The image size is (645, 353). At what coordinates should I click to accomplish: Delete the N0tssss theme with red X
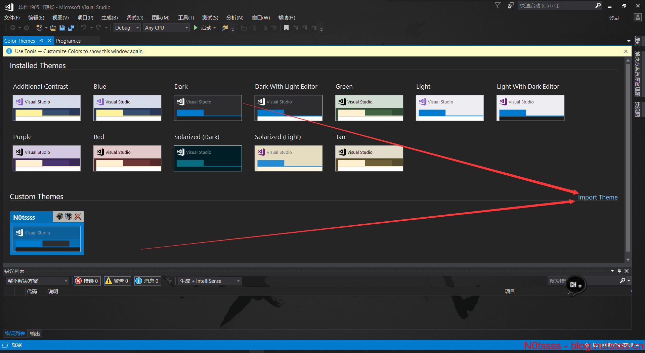coord(78,217)
